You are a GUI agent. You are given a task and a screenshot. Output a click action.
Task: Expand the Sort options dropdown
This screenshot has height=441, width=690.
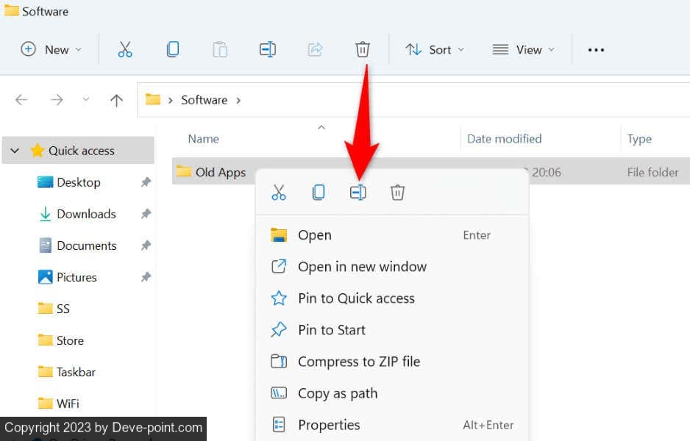click(x=434, y=49)
